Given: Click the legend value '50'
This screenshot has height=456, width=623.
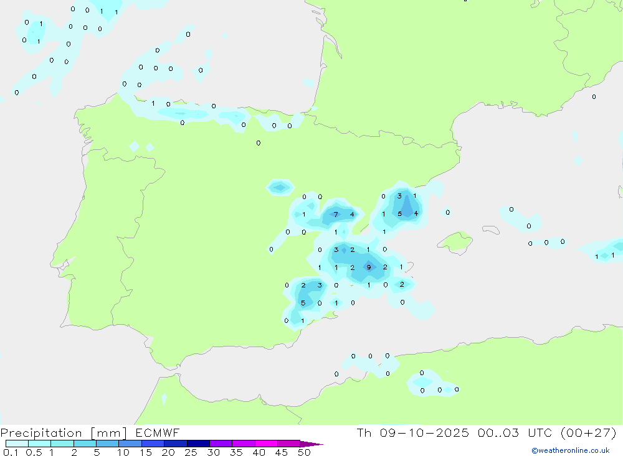Looking at the screenshot, I should pyautogui.click(x=305, y=452).
